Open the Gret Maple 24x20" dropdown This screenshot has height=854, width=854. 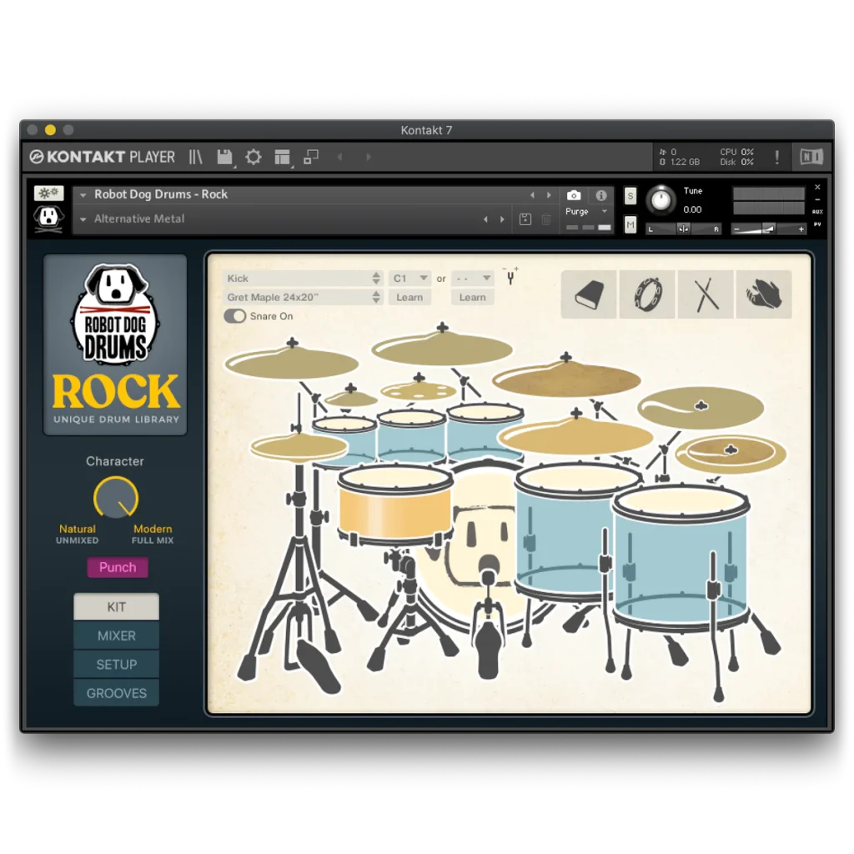pyautogui.click(x=302, y=298)
